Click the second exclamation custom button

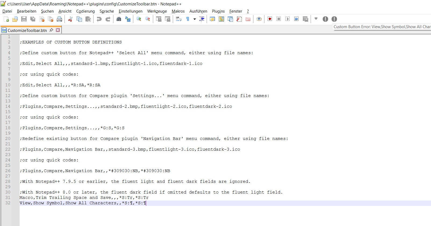(x=334, y=19)
